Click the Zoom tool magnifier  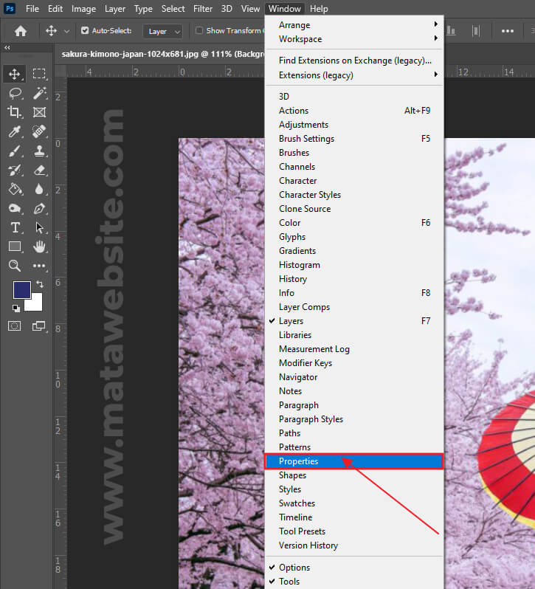click(14, 266)
